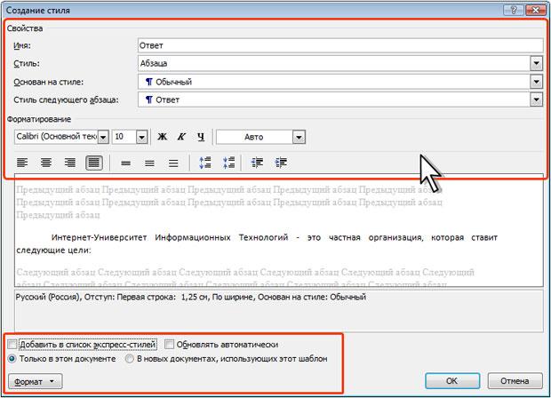Enable Обновлять автоматически checkbox

pyautogui.click(x=170, y=345)
